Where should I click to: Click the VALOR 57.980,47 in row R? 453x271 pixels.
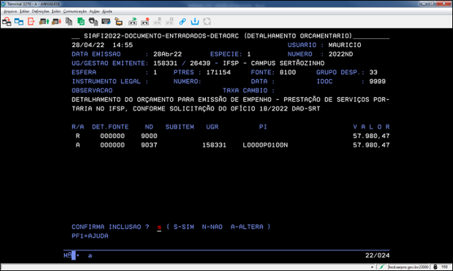click(x=371, y=136)
